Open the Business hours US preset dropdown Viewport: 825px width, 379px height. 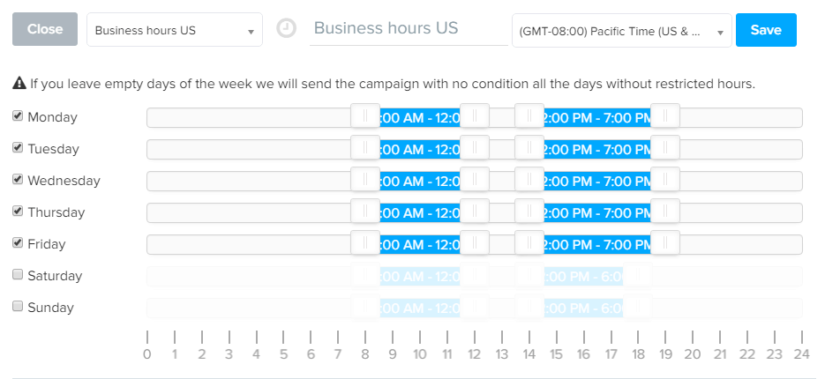(175, 30)
